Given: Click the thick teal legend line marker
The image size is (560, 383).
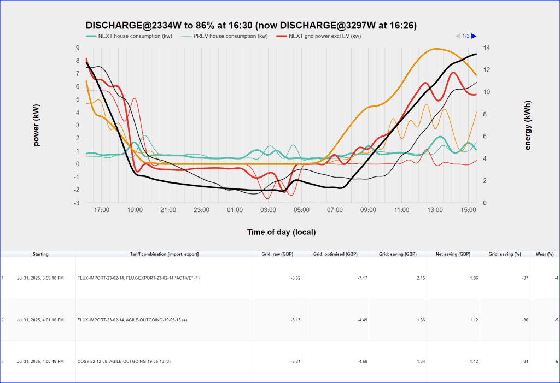Looking at the screenshot, I should click(90, 36).
